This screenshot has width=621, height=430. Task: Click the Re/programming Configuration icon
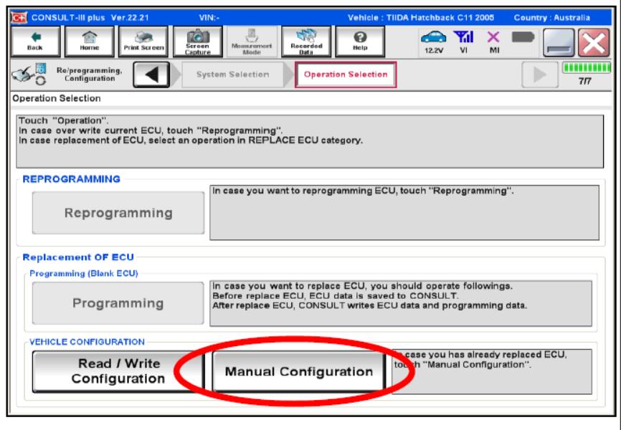pos(29,75)
